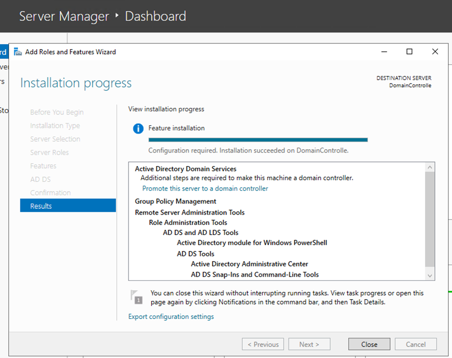The height and width of the screenshot is (358, 452).
Task: Select the Server Roles wizard step
Action: (50, 152)
